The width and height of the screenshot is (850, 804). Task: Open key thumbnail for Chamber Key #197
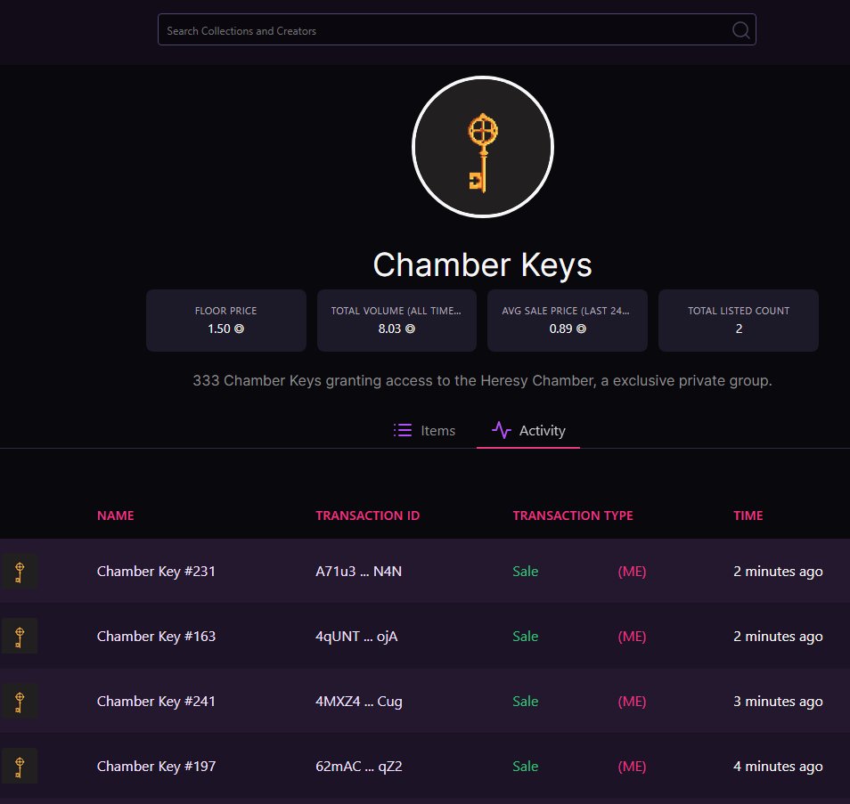[x=20, y=766]
